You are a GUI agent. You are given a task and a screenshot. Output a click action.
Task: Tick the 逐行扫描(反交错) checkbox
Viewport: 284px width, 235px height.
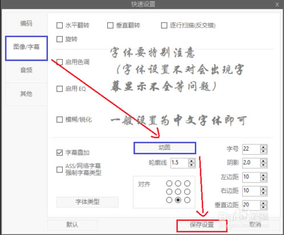point(164,26)
